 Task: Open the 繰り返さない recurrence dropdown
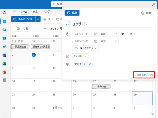pyautogui.click(x=85, y=48)
